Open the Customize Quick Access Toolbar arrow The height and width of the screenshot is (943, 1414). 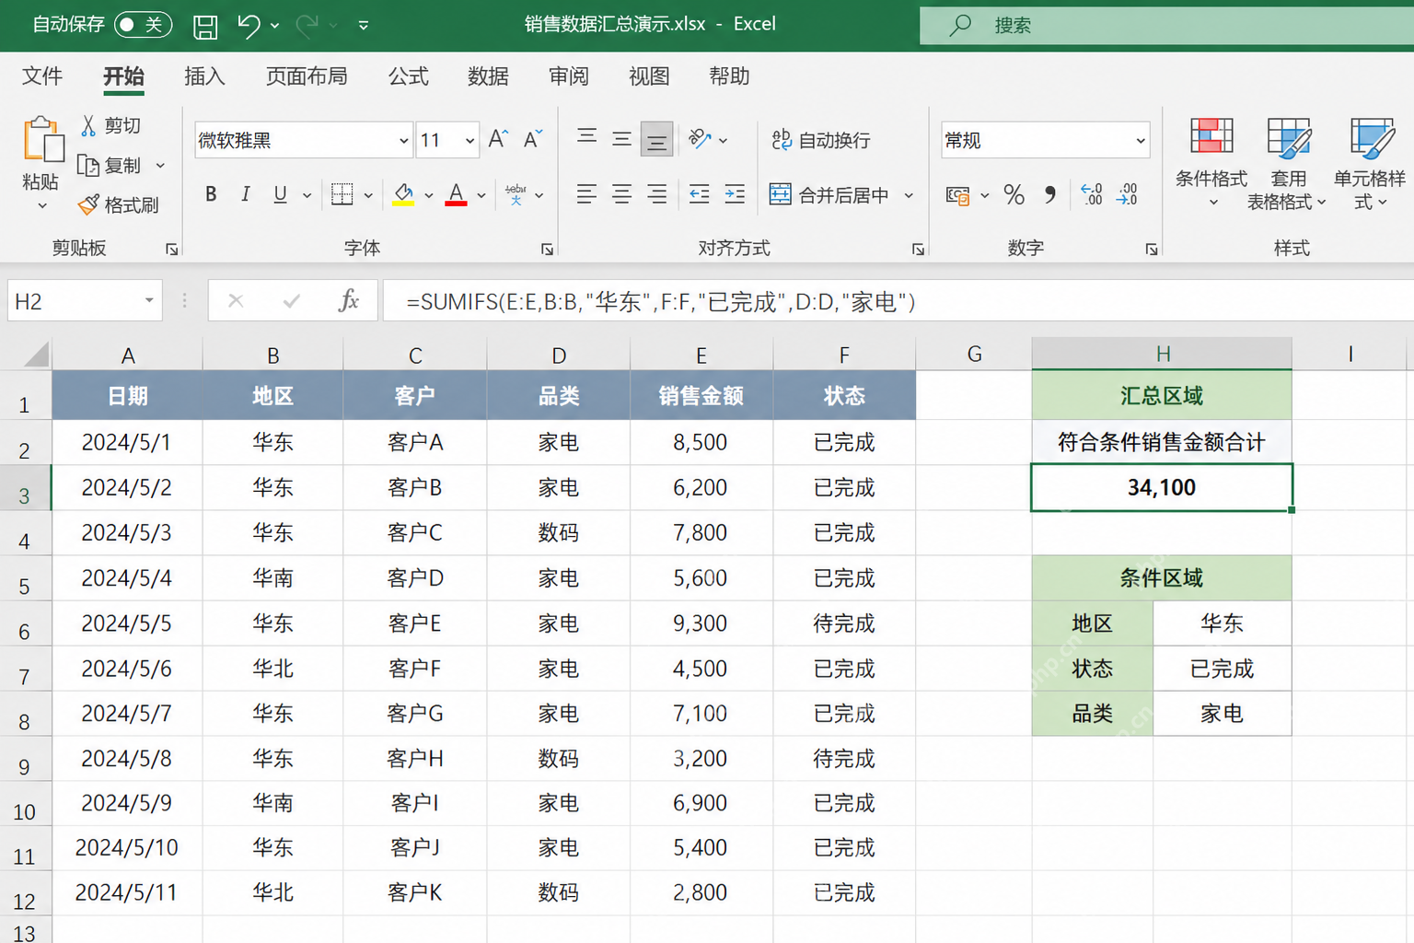[364, 26]
